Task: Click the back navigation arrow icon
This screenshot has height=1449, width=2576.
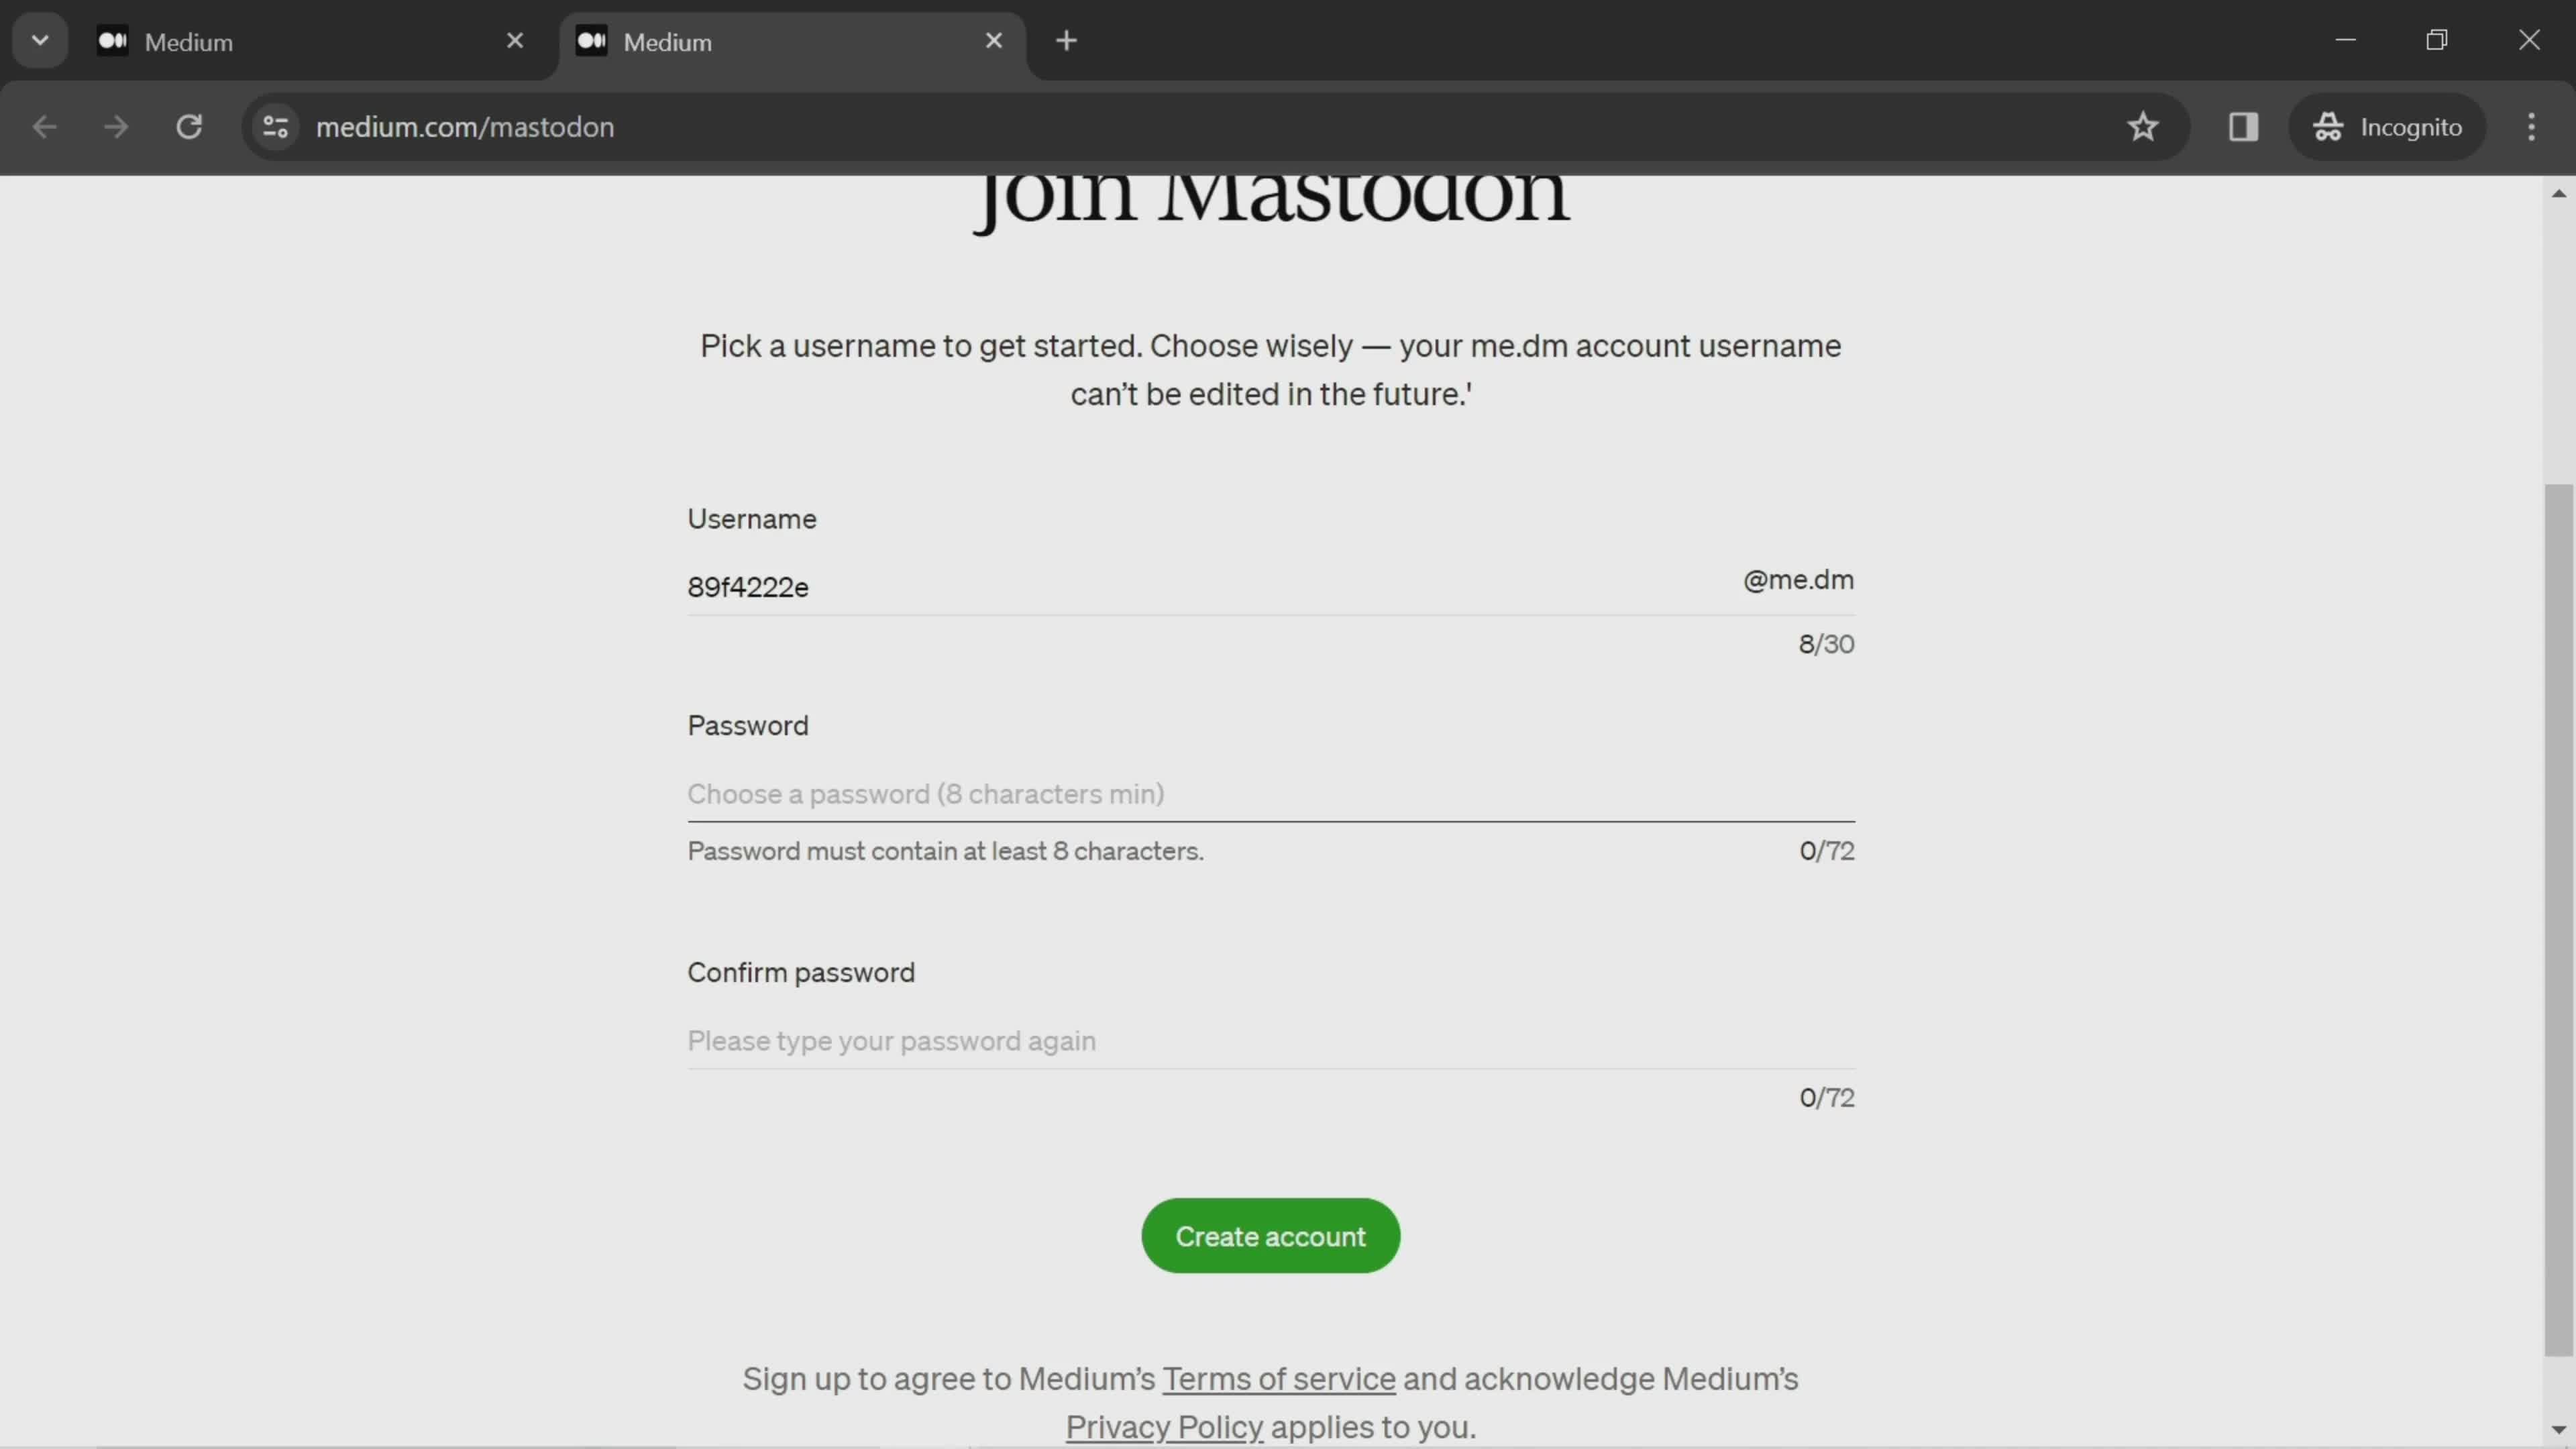Action: [44, 125]
